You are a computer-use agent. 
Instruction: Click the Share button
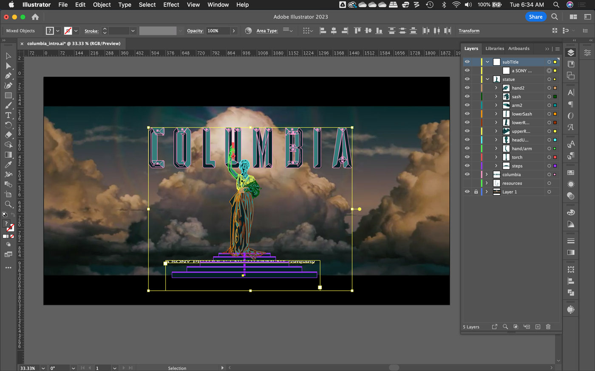[535, 17]
